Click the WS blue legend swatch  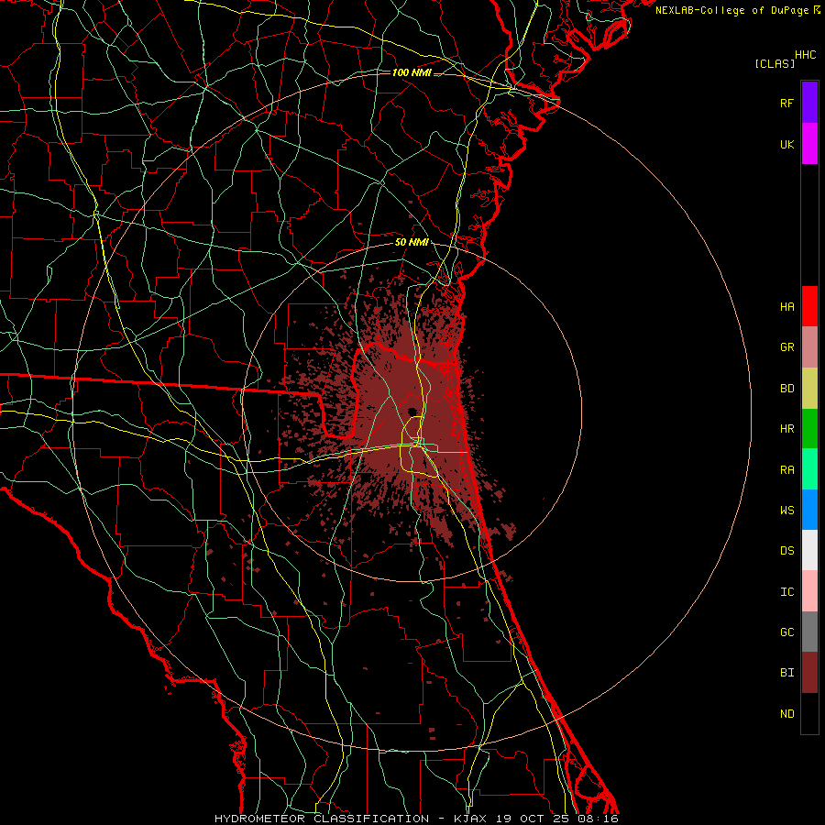coord(809,510)
